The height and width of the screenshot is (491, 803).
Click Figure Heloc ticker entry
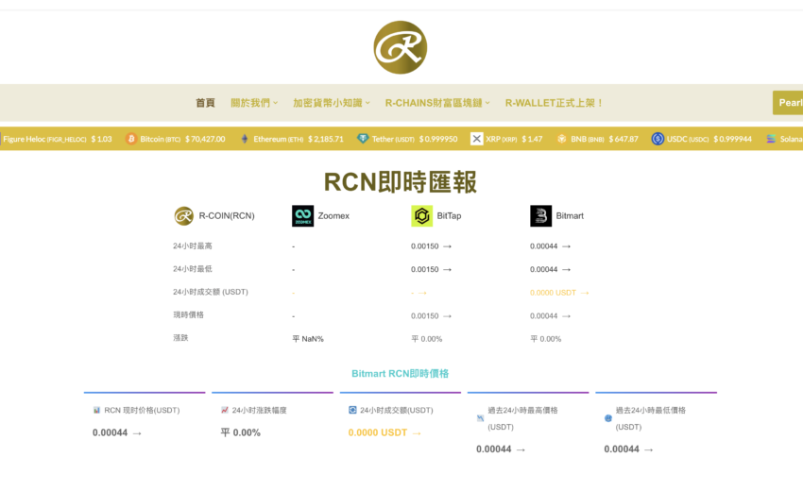click(x=57, y=139)
